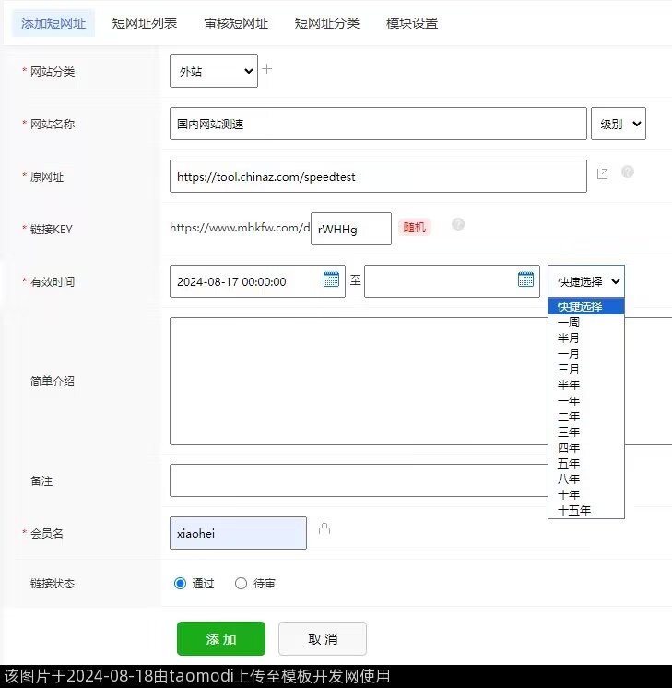
Task: Open the 模块设置 tab
Action: click(x=412, y=23)
